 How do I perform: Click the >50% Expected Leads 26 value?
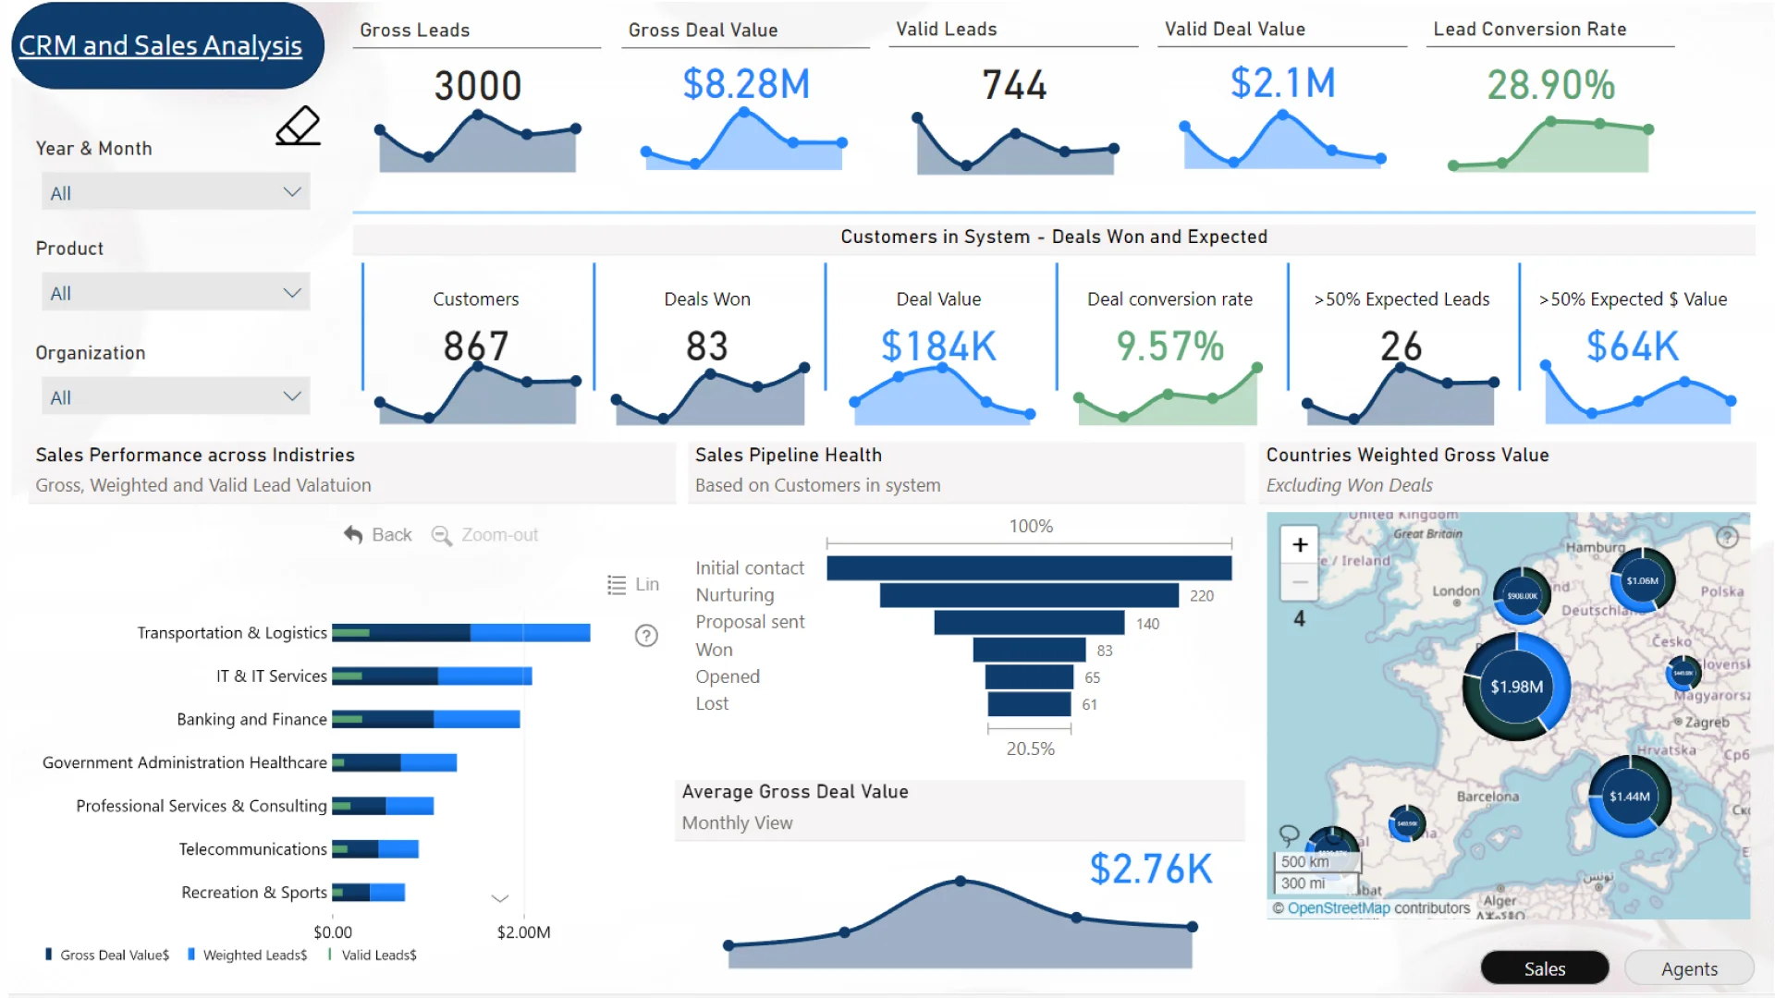[1401, 347]
